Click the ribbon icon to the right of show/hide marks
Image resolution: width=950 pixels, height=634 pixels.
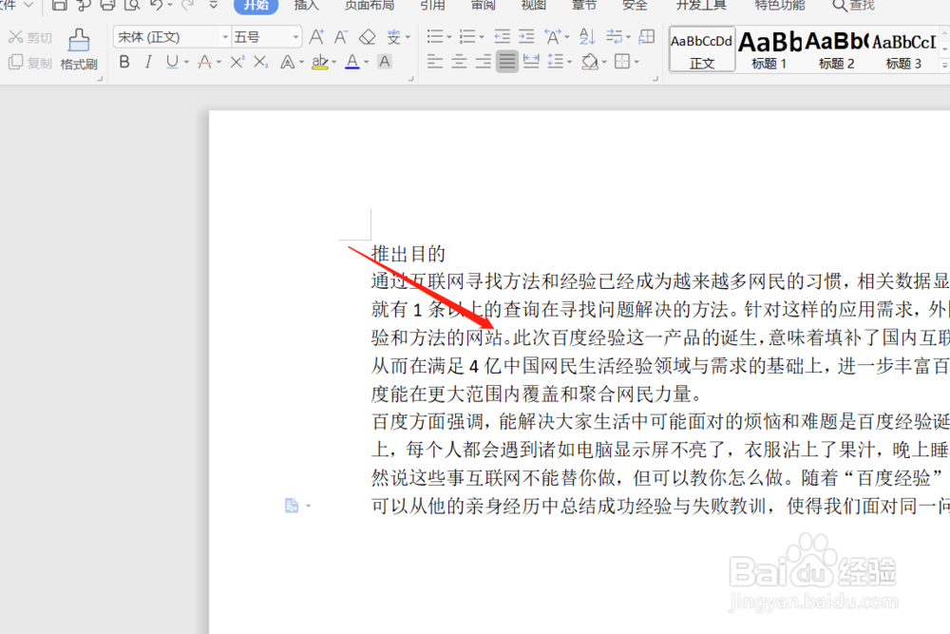click(647, 37)
